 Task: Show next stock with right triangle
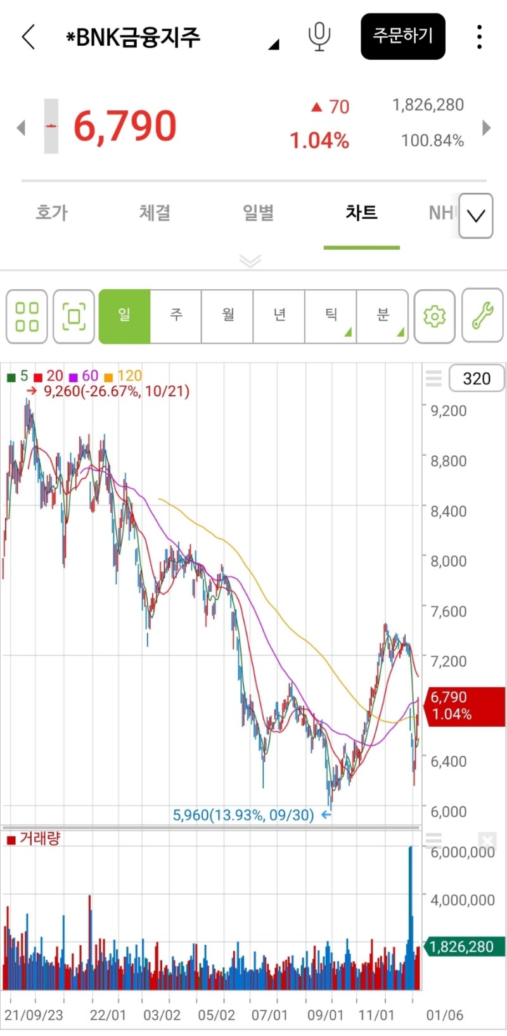point(486,127)
